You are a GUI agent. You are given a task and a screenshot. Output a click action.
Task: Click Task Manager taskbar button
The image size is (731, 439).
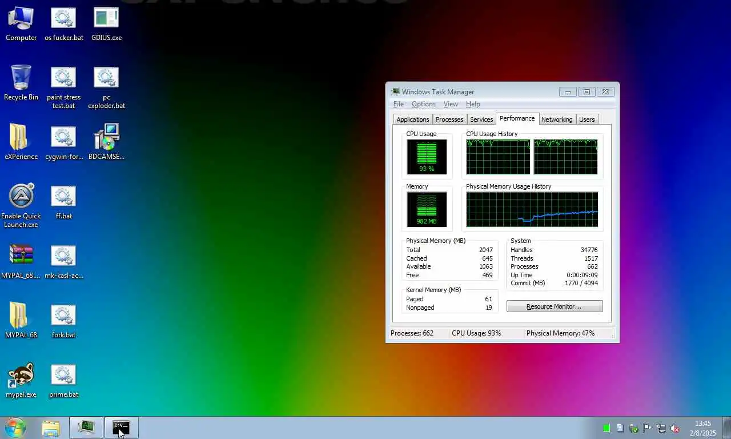[86, 428]
